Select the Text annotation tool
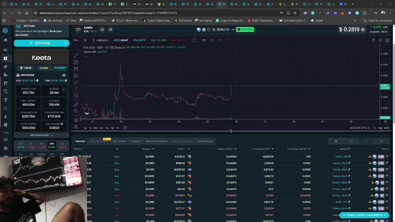This screenshot has width=395, height=222. pyautogui.click(x=76, y=89)
